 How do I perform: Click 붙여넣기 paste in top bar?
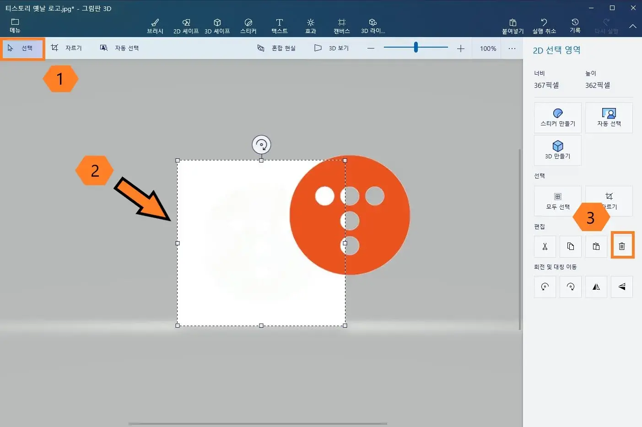pos(513,26)
